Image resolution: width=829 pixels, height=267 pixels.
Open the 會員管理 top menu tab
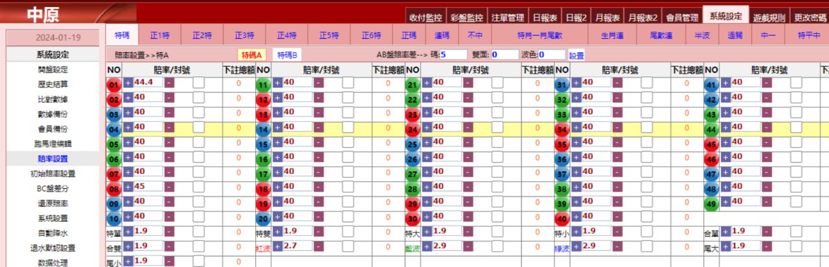click(682, 17)
